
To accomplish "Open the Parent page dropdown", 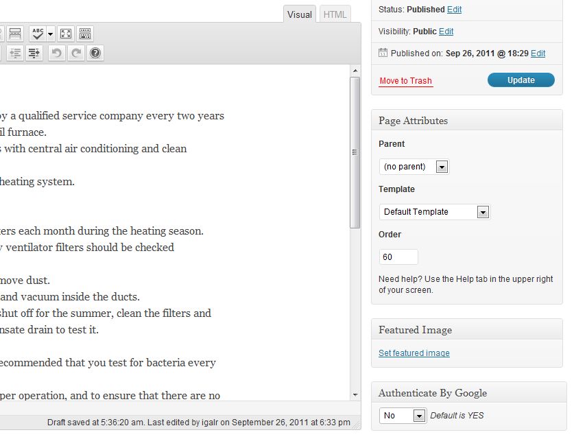I will pos(414,167).
